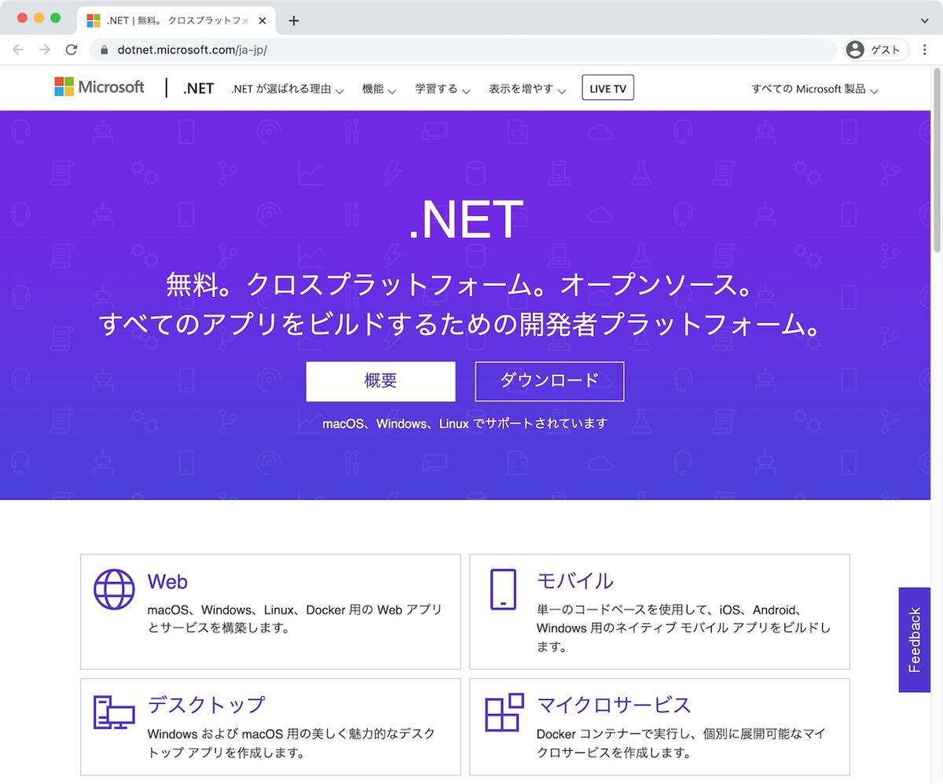The height and width of the screenshot is (784, 943).
Task: Open the Feedback side button
Action: [914, 639]
